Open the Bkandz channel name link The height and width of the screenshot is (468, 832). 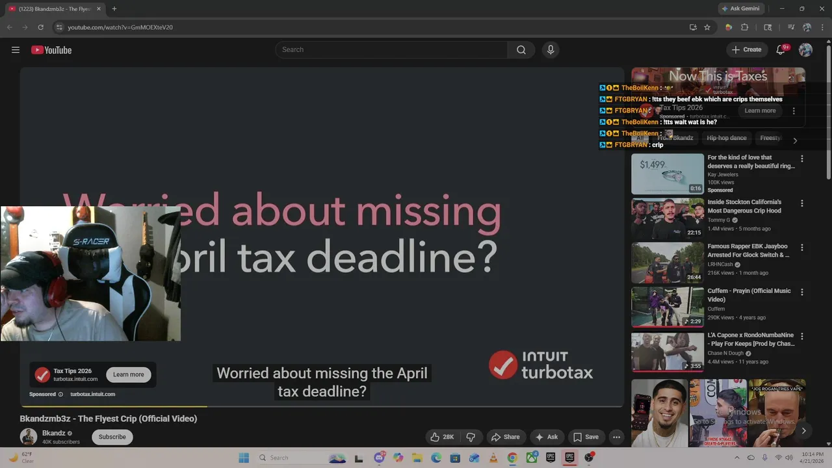53,433
